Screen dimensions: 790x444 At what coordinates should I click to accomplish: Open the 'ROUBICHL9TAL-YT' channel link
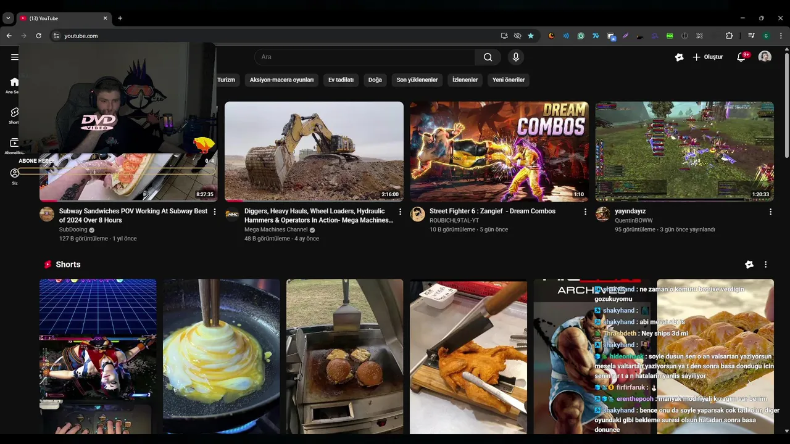[454, 220]
